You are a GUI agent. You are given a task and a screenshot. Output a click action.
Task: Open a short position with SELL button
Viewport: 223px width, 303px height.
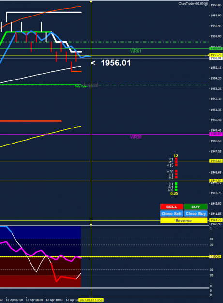click(172, 207)
